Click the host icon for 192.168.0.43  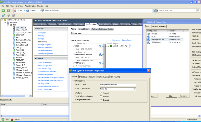tap(14, 30)
